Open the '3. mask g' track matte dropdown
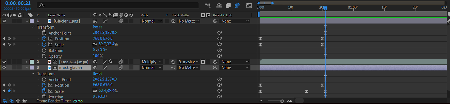The image size is (450, 104). (188, 62)
